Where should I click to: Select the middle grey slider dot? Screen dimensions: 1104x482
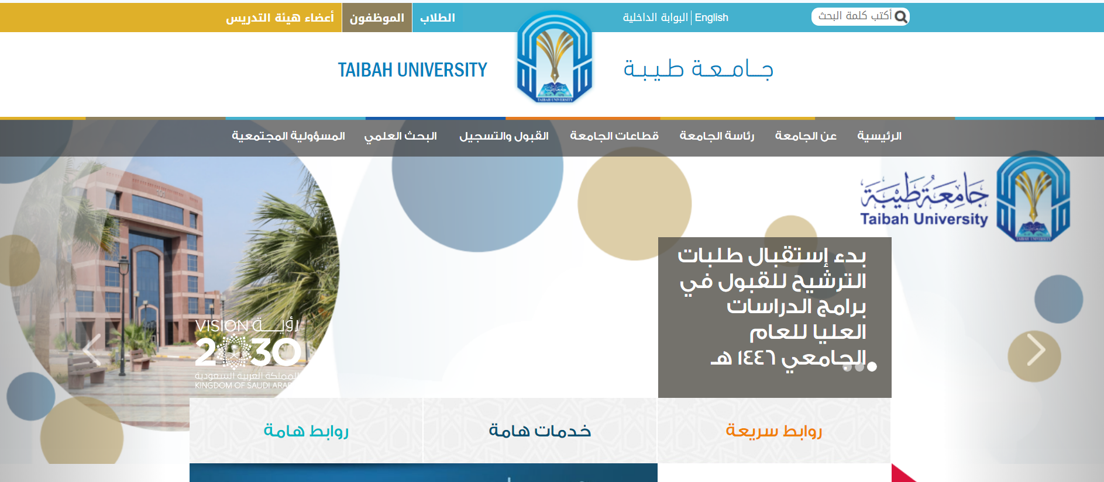pyautogui.click(x=859, y=366)
